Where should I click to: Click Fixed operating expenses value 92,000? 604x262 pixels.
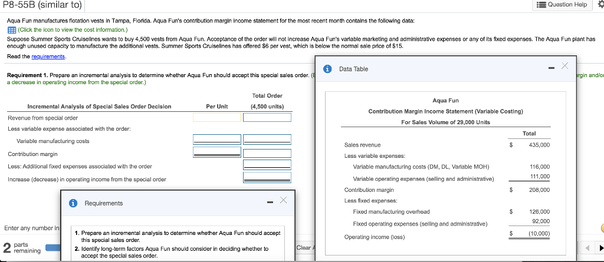pyautogui.click(x=541, y=221)
